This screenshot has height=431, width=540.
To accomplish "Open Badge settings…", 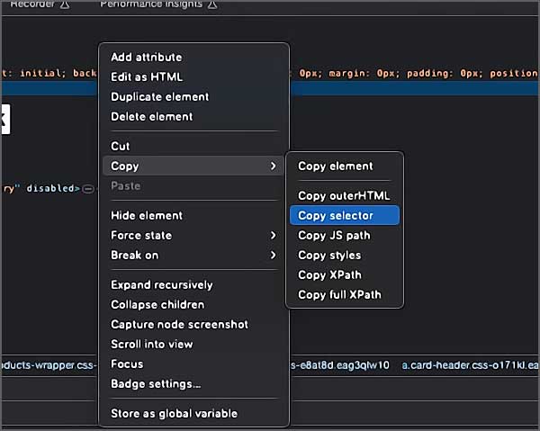I will tap(193, 384).
